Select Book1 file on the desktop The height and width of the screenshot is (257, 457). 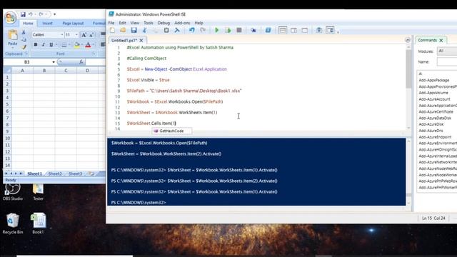click(38, 223)
